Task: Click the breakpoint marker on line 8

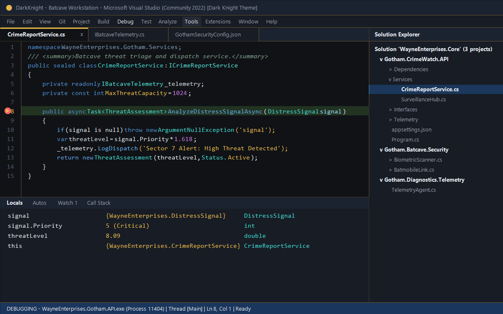Action: coord(8,111)
